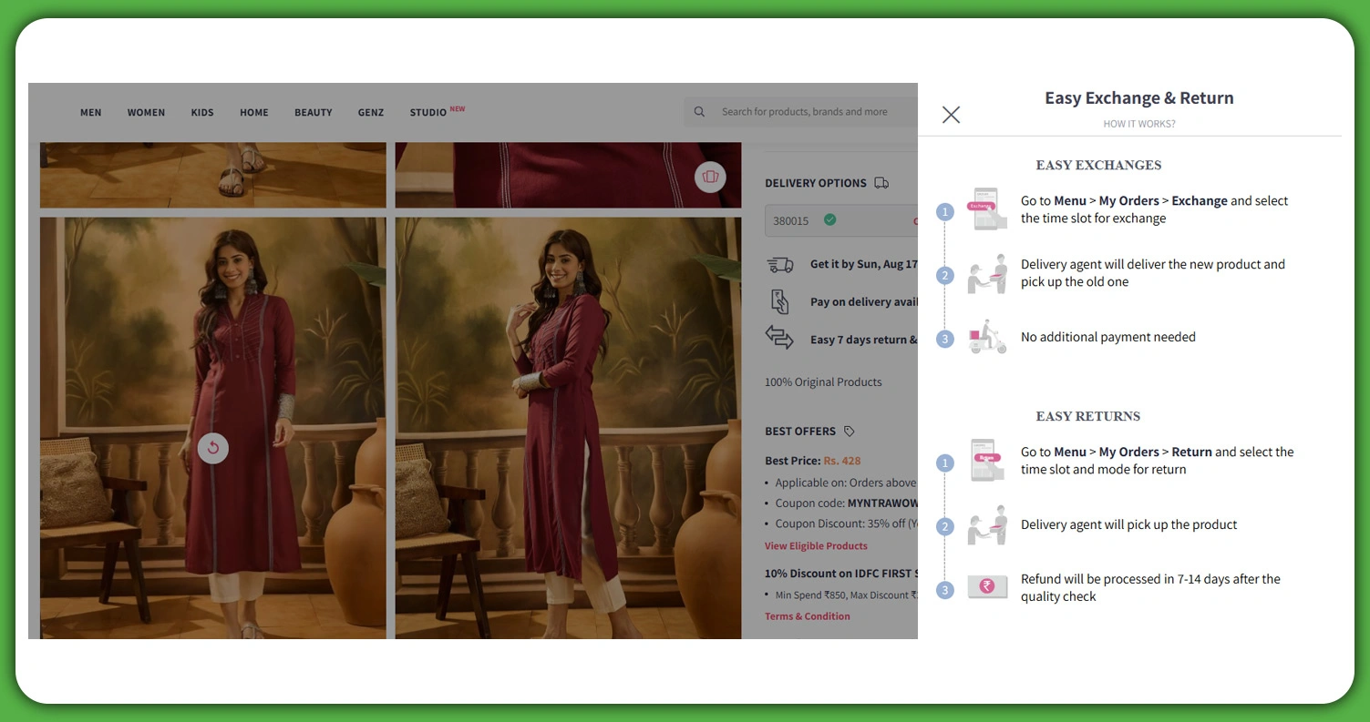
Task: Click the pay-on-delivery hand icon
Action: tap(781, 300)
